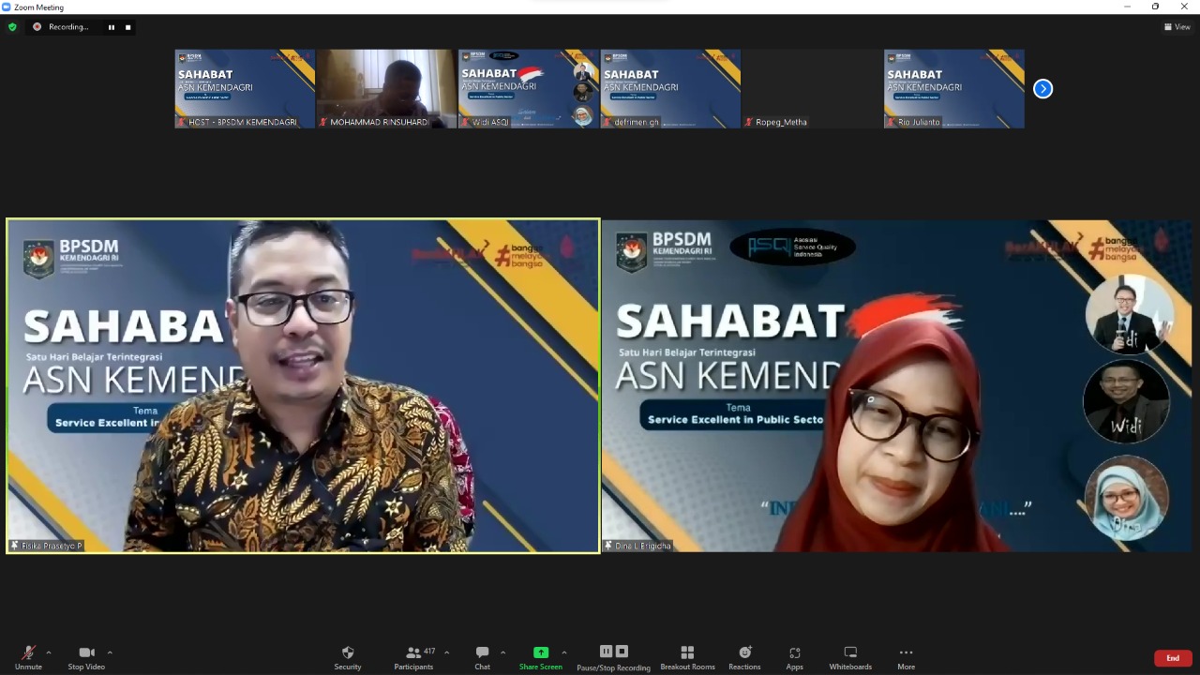Open video options arrow beside Stop Video
Image resolution: width=1200 pixels, height=675 pixels.
(x=110, y=652)
